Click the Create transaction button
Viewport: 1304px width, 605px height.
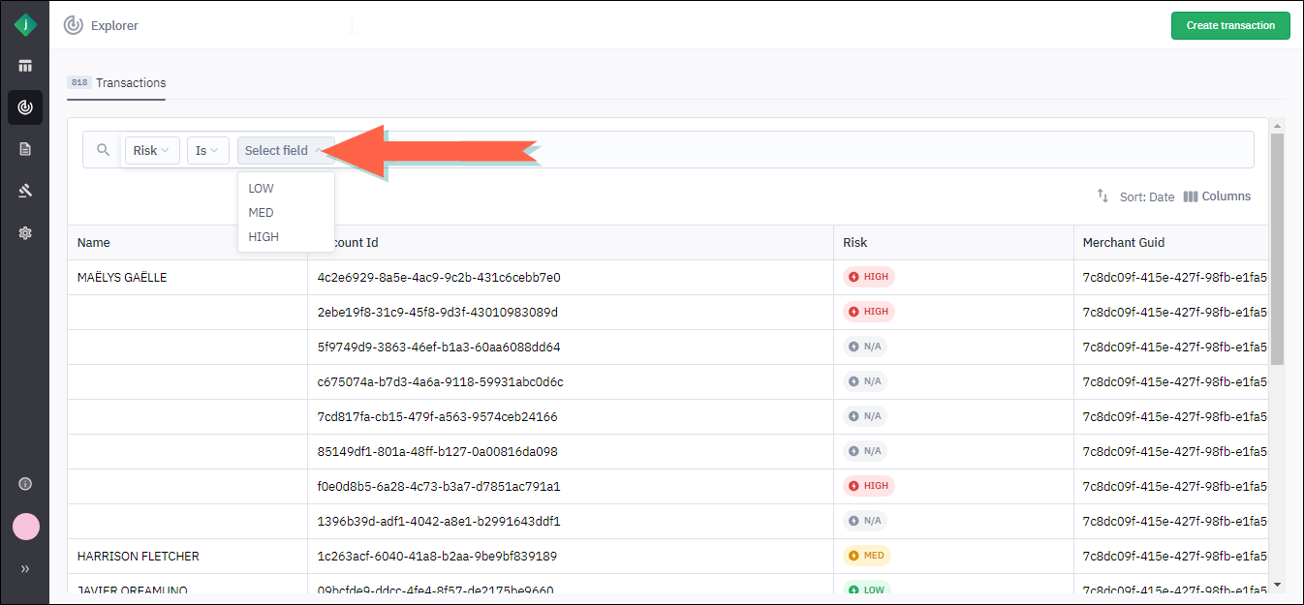[1230, 26]
